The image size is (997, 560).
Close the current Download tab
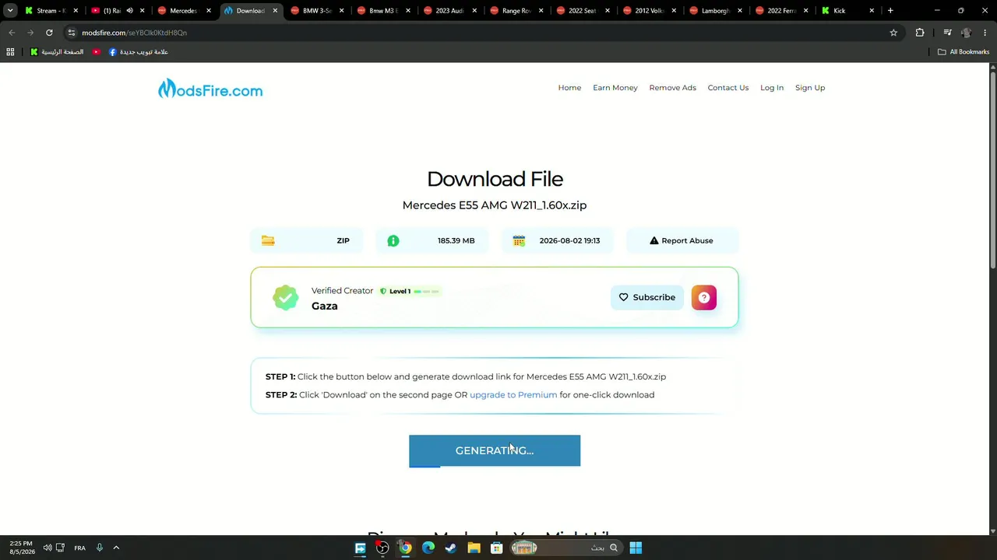[275, 11]
